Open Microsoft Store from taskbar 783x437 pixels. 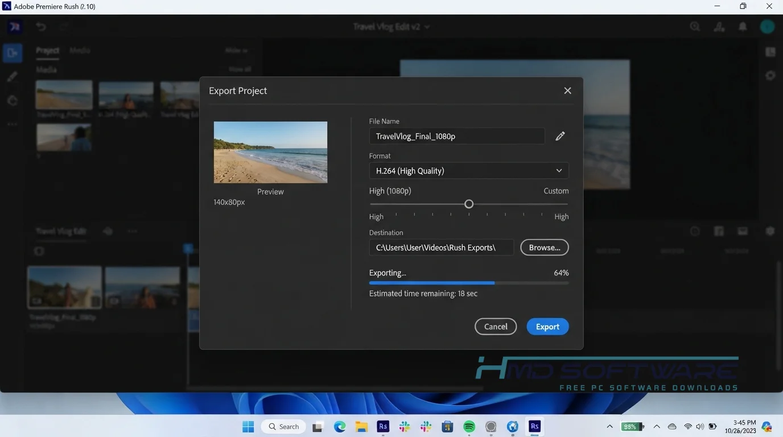click(x=447, y=427)
